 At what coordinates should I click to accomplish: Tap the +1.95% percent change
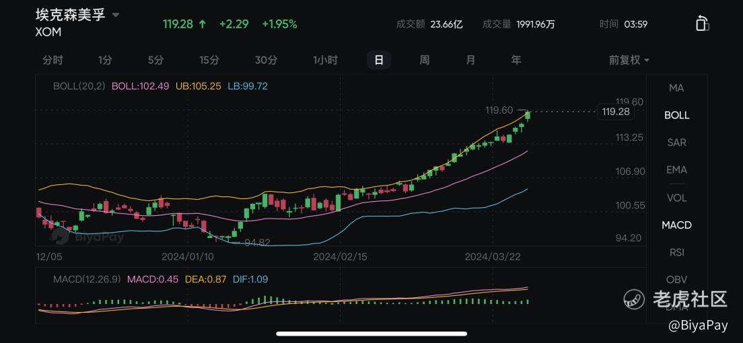click(279, 24)
